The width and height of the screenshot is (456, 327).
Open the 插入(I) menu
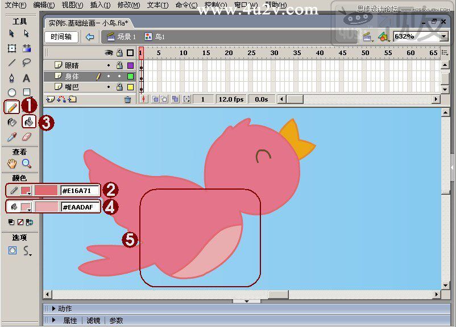pyautogui.click(x=100, y=5)
